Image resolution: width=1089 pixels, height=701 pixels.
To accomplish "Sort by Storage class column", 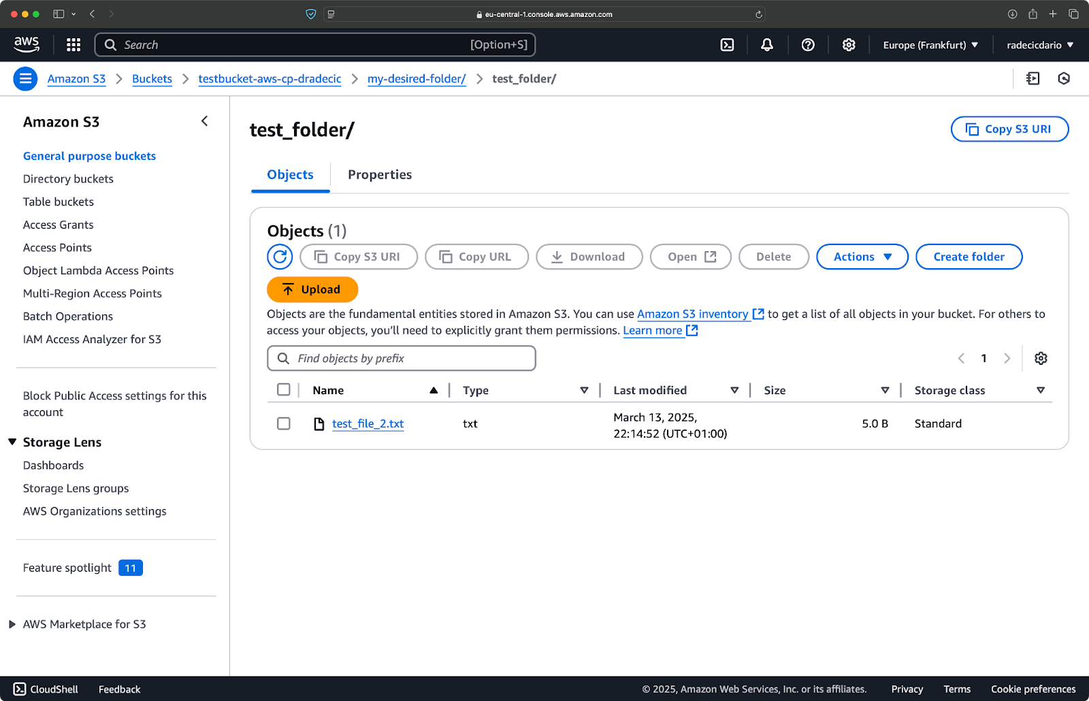I will (1041, 390).
